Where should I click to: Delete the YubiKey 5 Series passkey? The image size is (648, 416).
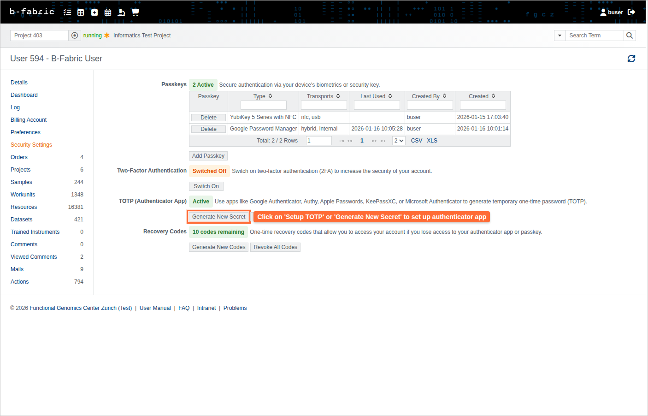click(208, 118)
